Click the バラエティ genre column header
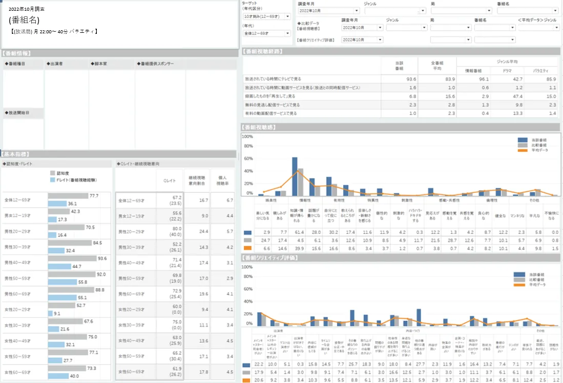 click(540, 71)
